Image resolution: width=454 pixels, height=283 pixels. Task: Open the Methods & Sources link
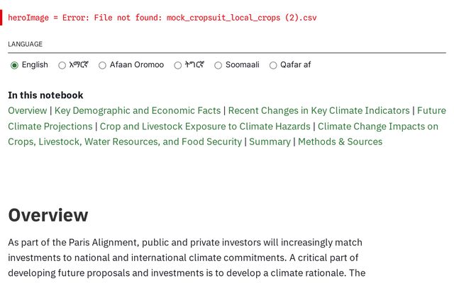(340, 141)
